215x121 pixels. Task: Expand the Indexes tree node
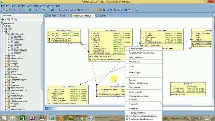tap(6, 61)
